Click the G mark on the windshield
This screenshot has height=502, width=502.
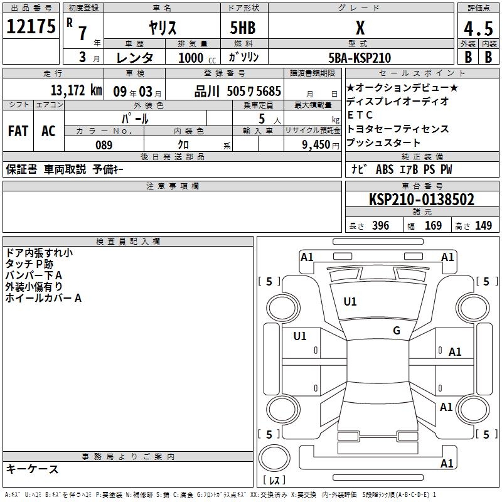(x=397, y=331)
